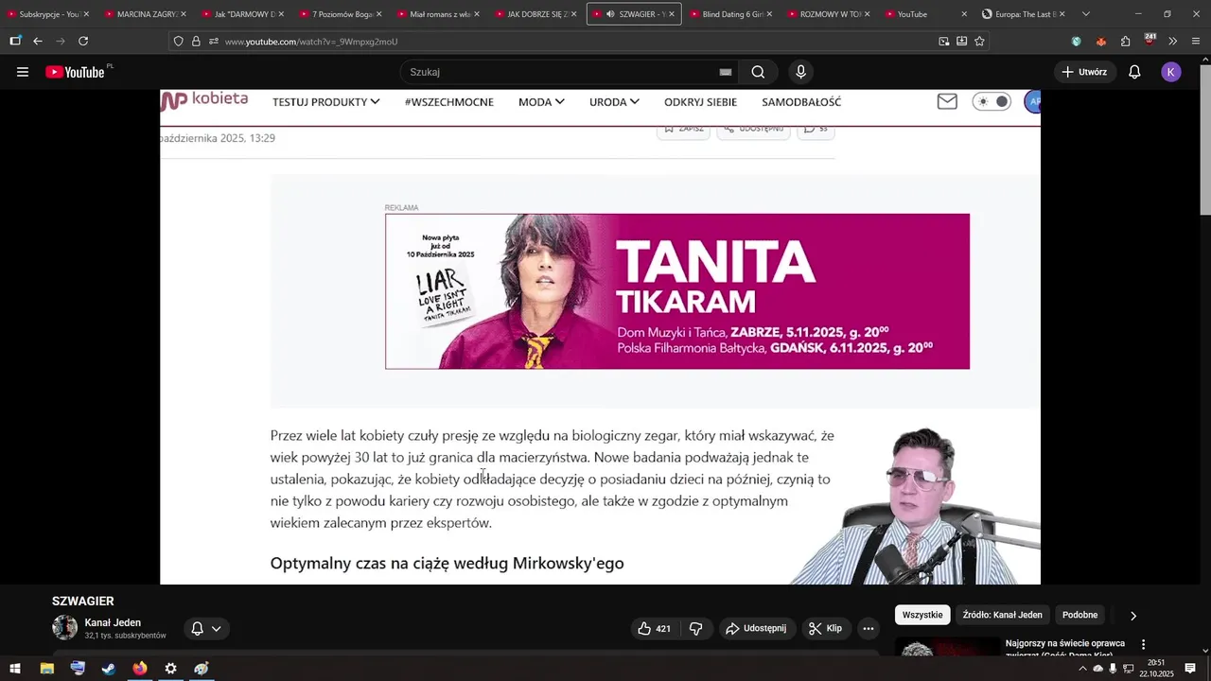Click the page vertical scrollbar thumb

tap(1204, 142)
